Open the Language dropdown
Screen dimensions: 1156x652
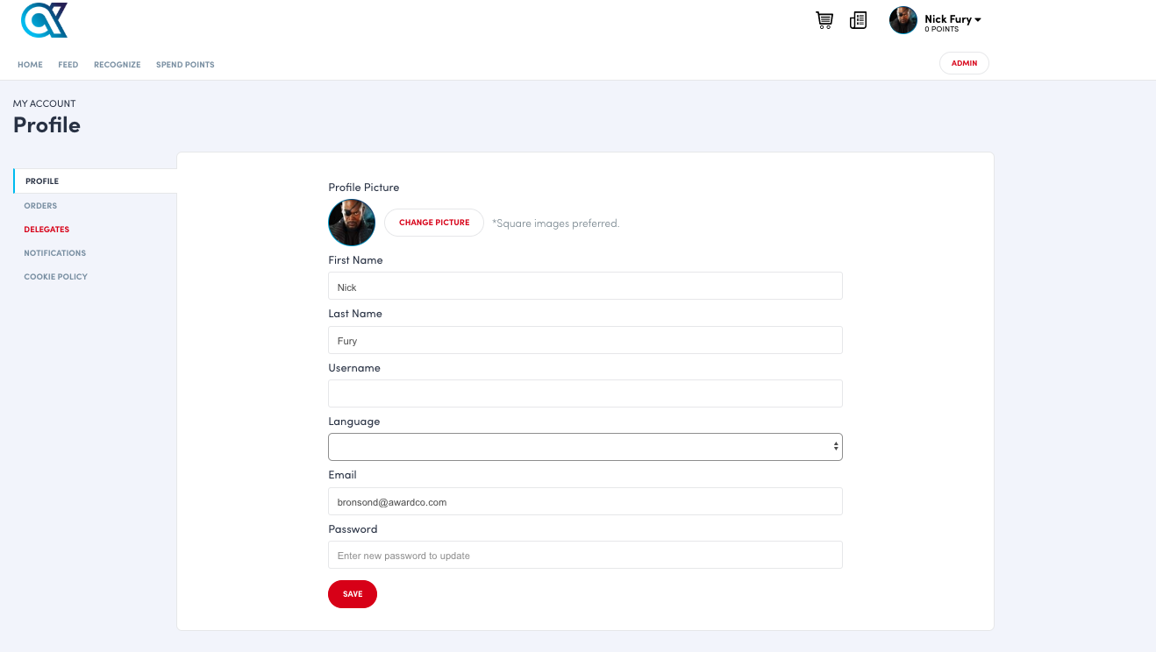[585, 447]
